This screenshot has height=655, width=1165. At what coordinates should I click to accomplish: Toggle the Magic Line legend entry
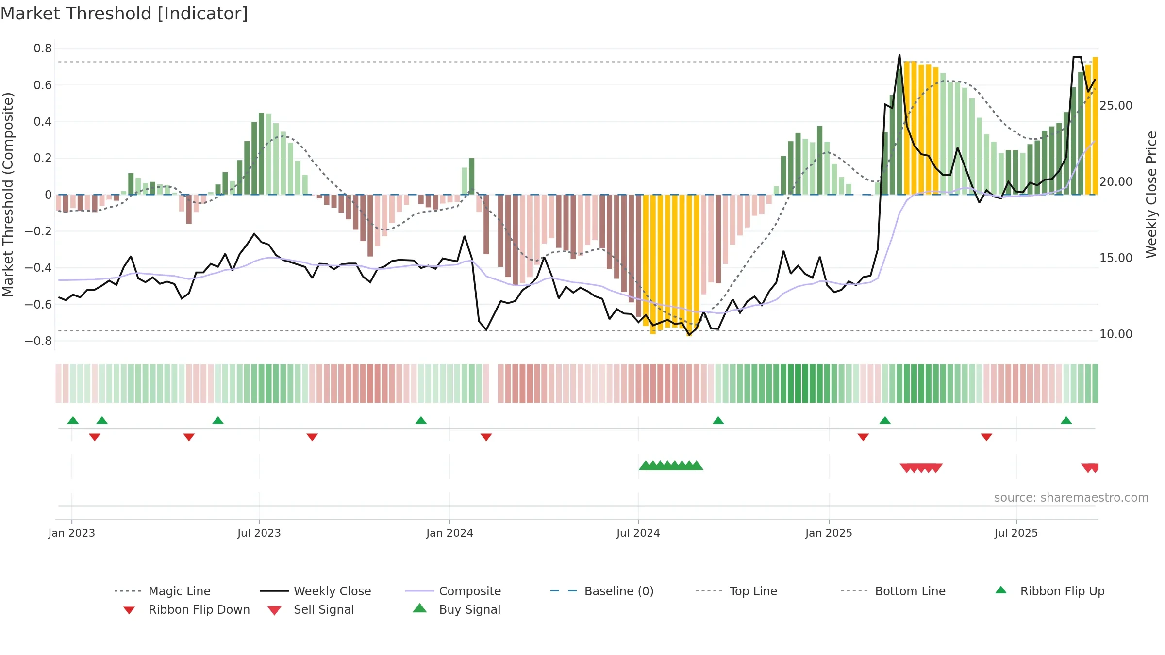[162, 591]
